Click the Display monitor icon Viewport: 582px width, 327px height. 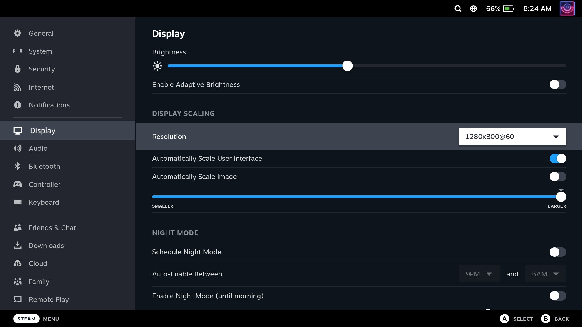pos(18,130)
